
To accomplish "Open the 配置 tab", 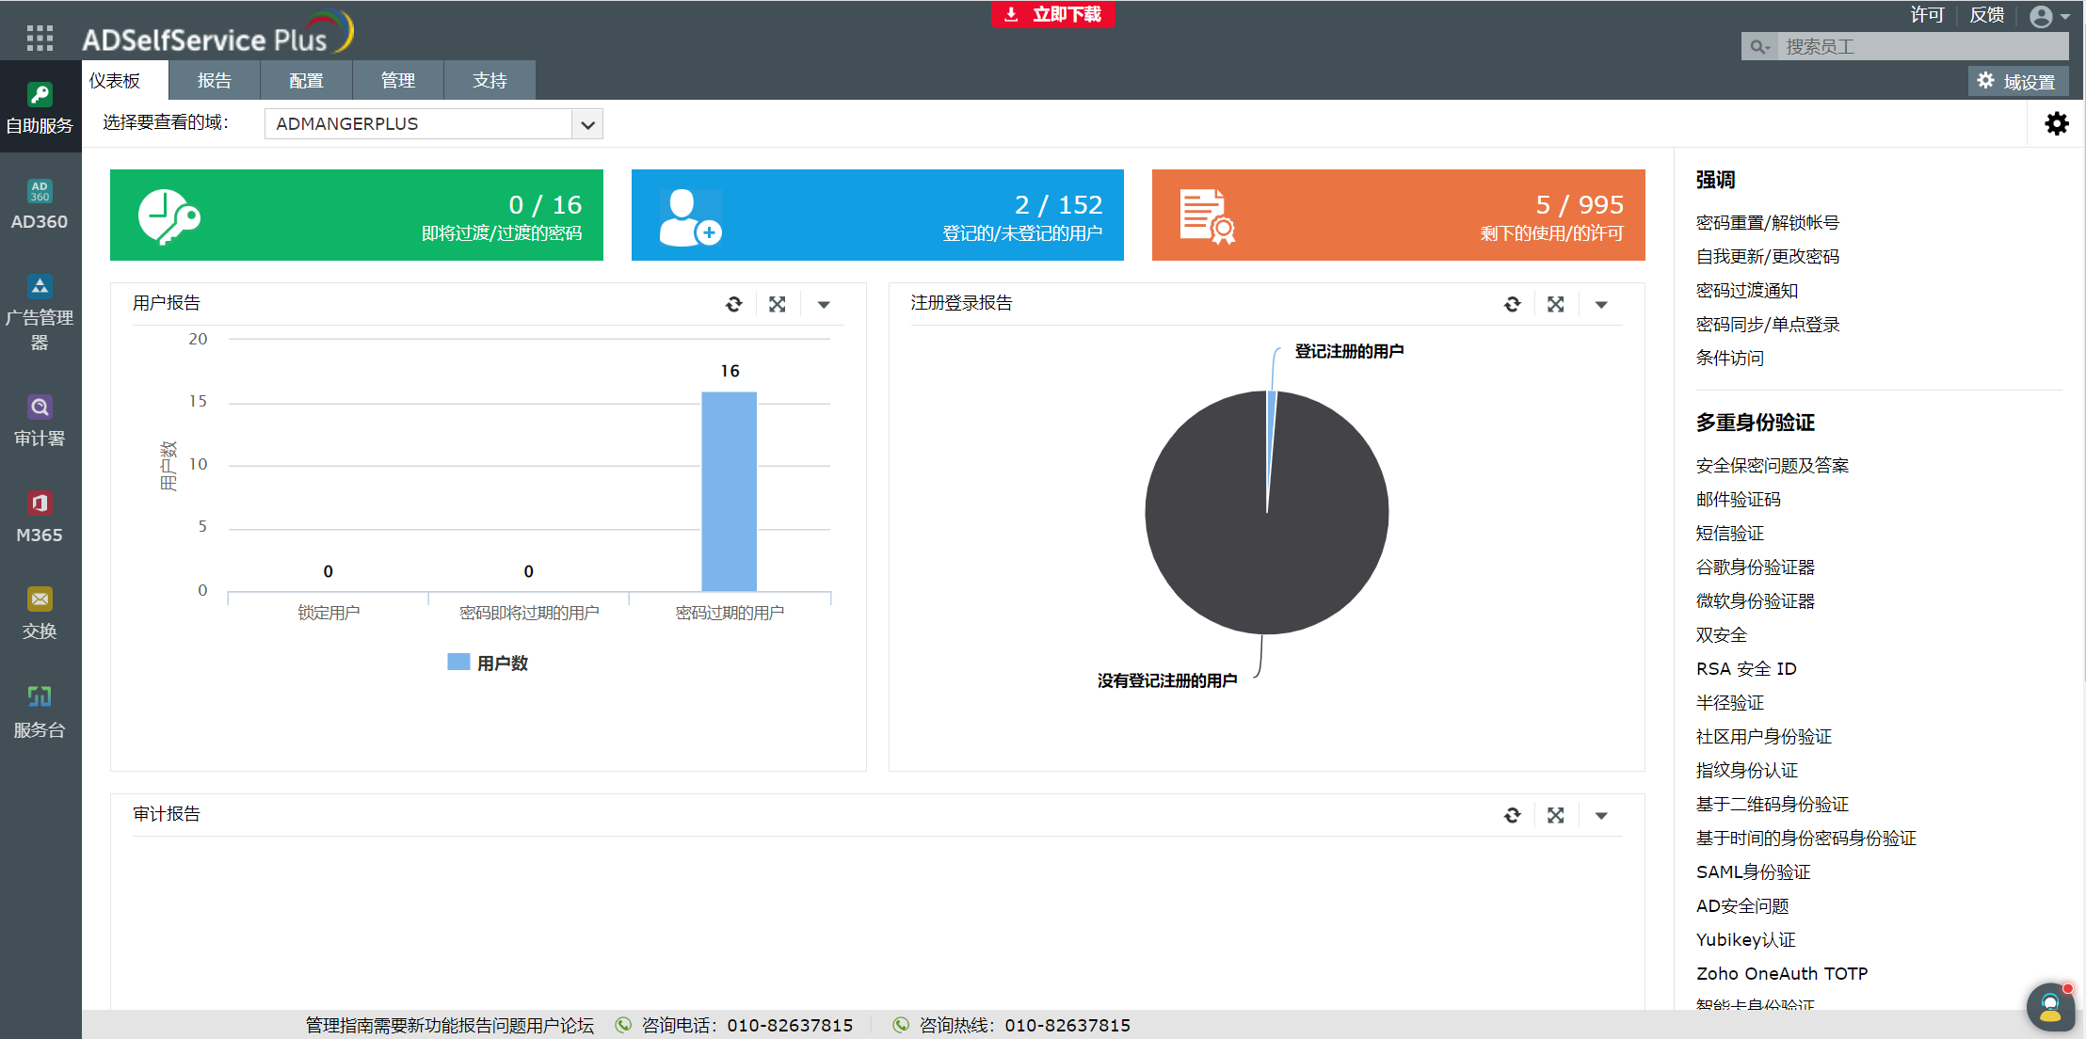I will point(306,81).
